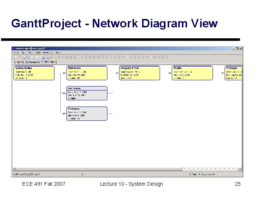Click the horizontal scrollbar thumb
This screenshot has width=263, height=197.
coord(99,169)
